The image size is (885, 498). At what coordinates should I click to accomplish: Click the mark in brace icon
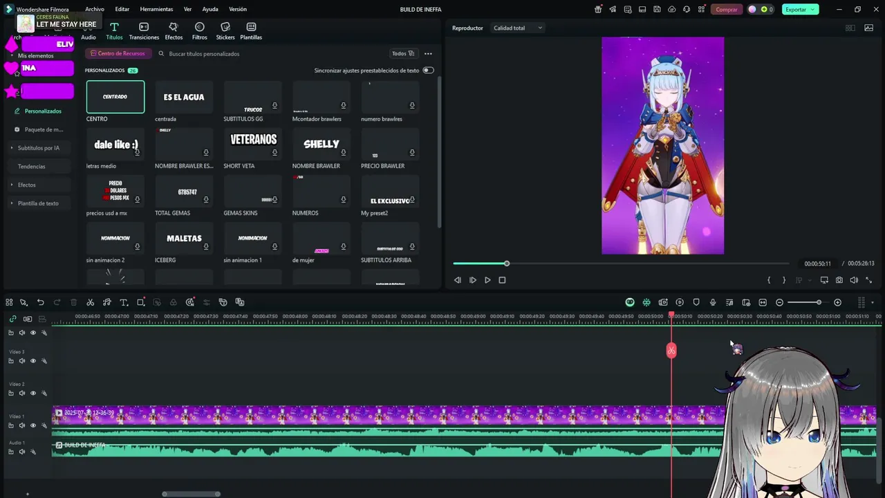(x=769, y=280)
